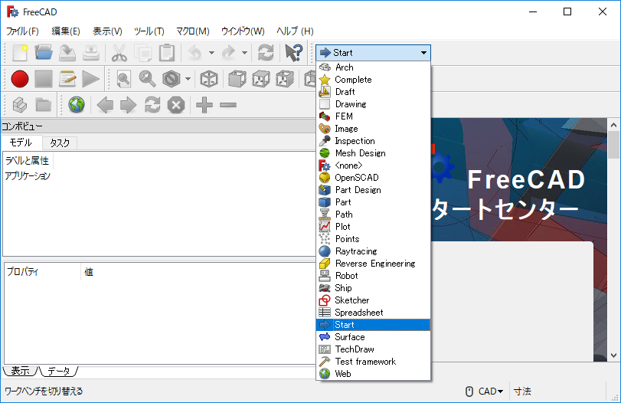Viewport: 621px width, 403px height.
Task: Switch to the タスク tab
Action: [60, 143]
